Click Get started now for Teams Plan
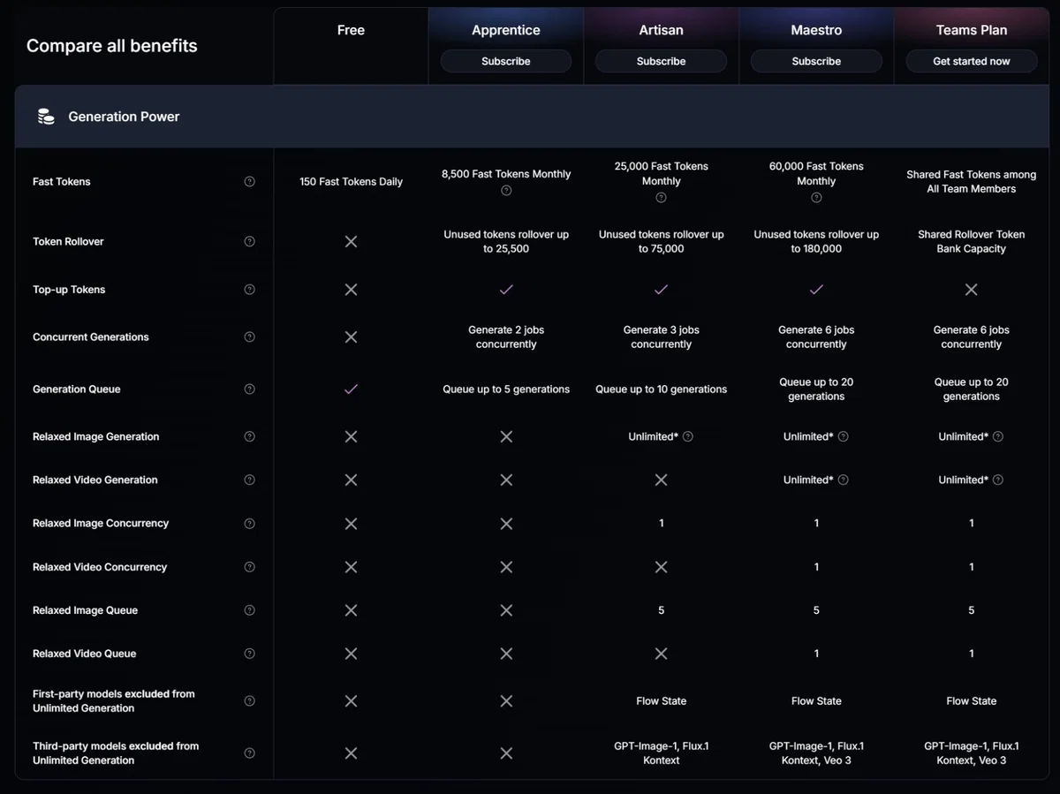This screenshot has height=794, width=1060. pyautogui.click(x=972, y=62)
